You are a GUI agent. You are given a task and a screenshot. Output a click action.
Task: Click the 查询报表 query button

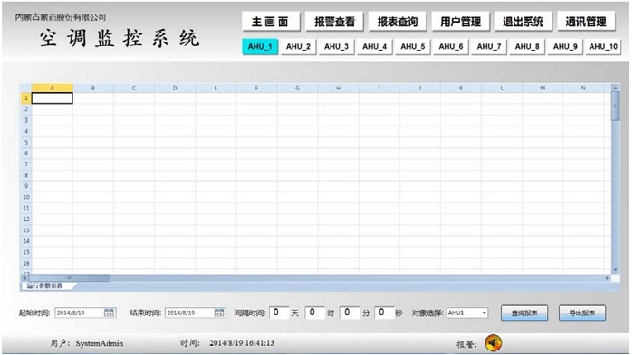pyautogui.click(x=524, y=313)
